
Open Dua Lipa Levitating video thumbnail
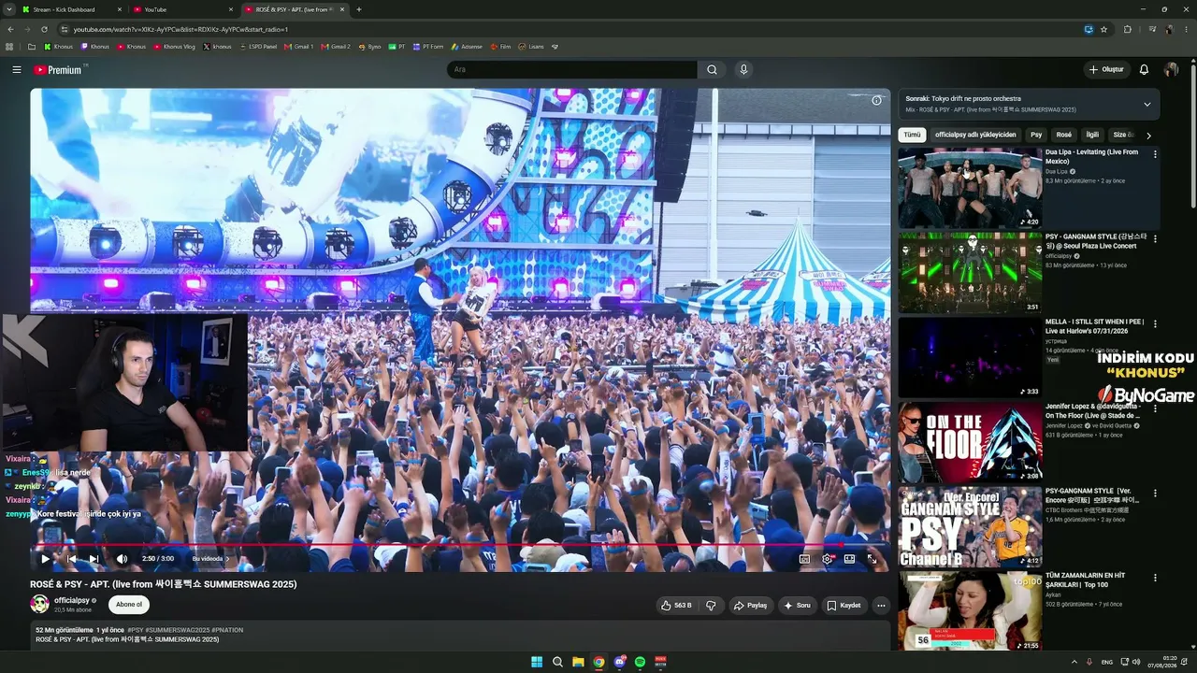pos(970,188)
